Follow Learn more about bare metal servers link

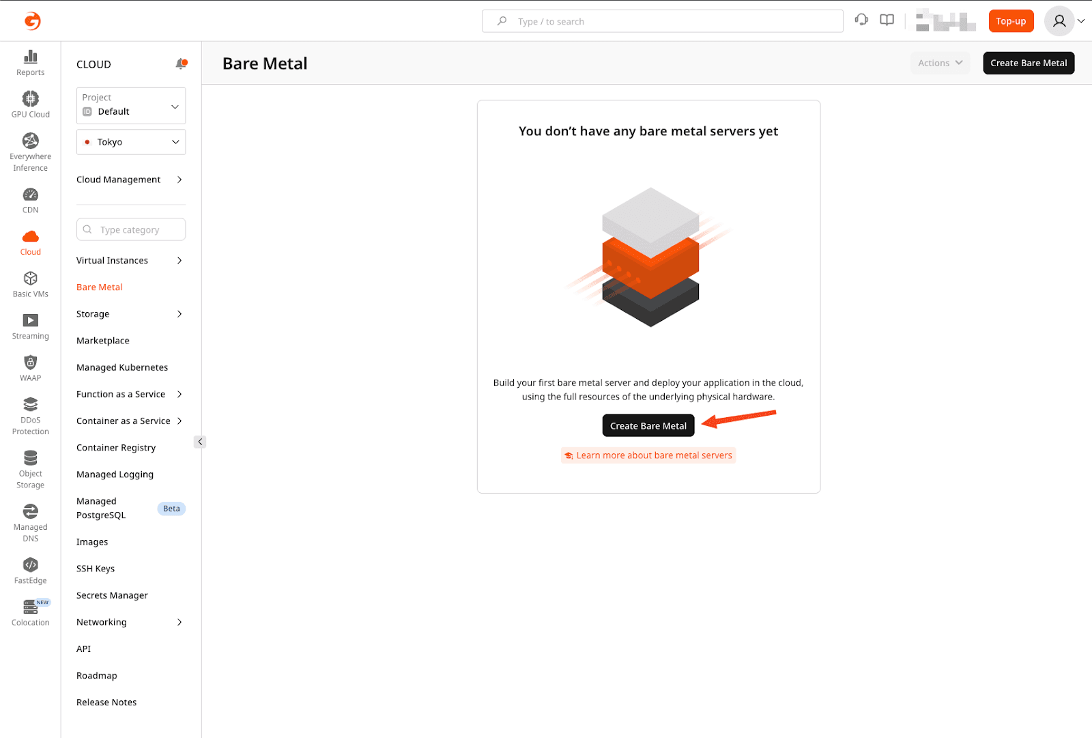pos(653,455)
